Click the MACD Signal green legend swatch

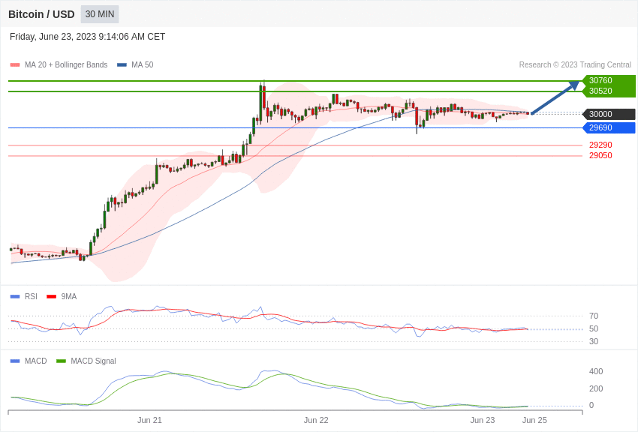(61, 361)
